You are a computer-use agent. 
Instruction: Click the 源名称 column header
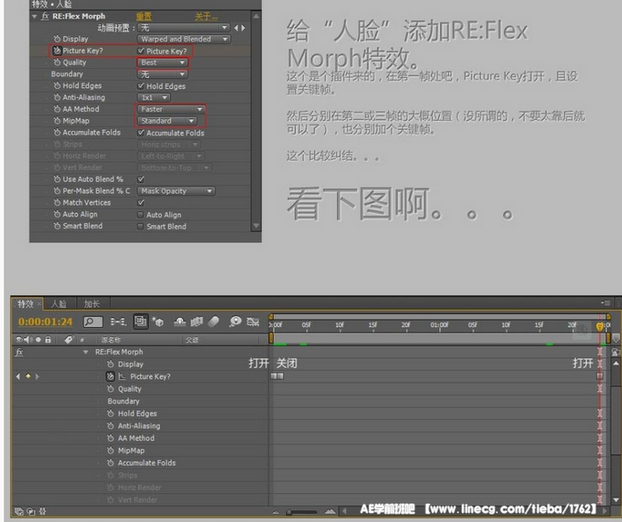(x=110, y=340)
